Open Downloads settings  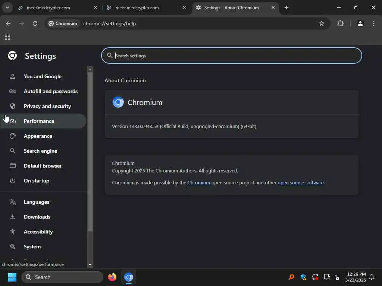pos(43,217)
